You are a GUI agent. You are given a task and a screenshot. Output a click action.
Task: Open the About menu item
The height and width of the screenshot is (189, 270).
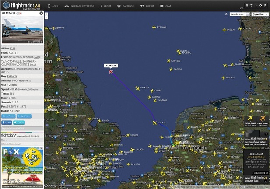tap(105, 6)
